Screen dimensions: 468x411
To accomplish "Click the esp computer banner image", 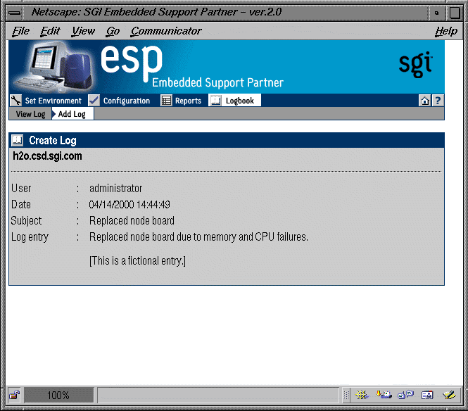I will pos(53,67).
